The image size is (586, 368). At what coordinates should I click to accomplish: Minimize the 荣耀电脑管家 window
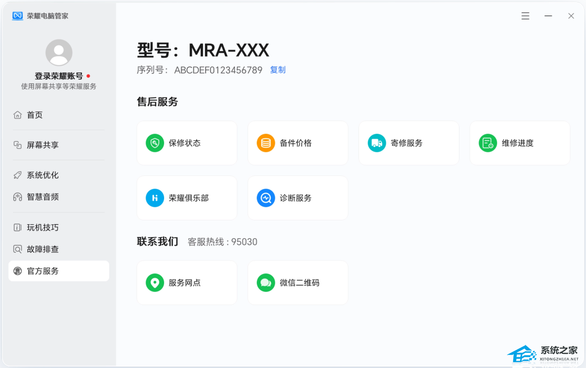pos(548,16)
